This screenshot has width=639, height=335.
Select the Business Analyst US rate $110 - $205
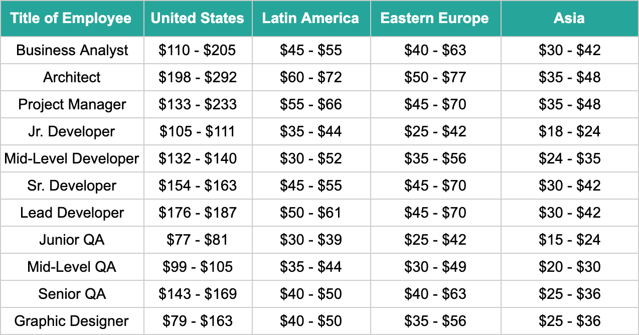[x=198, y=50]
